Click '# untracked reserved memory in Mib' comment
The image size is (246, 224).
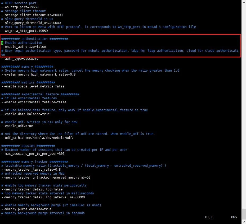[x=33, y=174]
